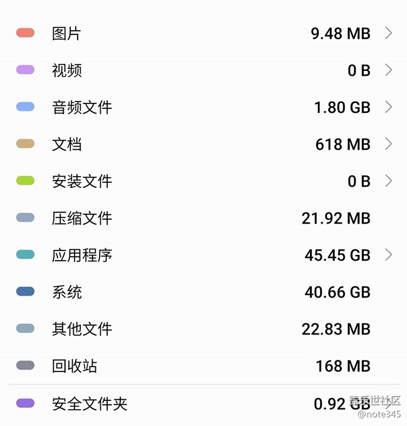Open the 压缩文件 category

tap(82, 218)
